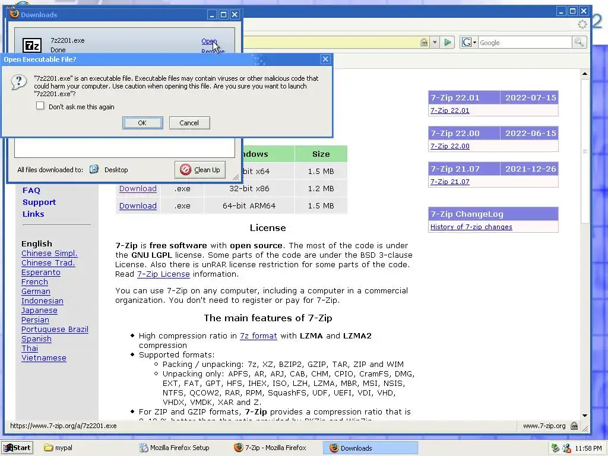Open the Google search engine dropdown
This screenshot has width=608, height=456.
point(469,42)
